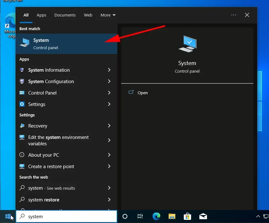Expand the System Configuration result chevron
The width and height of the screenshot is (269, 223).
(109, 81)
